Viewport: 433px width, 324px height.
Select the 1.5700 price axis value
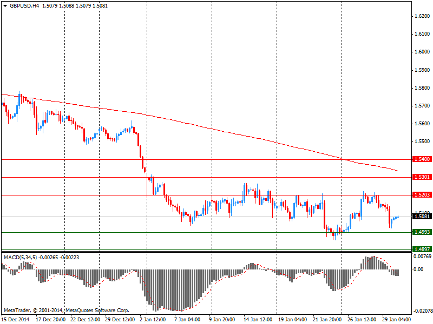point(422,106)
